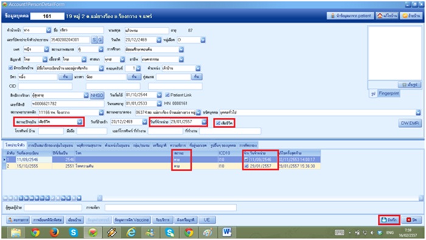
Task: Click the family tree button beside UE
Action: [x=185, y=220]
